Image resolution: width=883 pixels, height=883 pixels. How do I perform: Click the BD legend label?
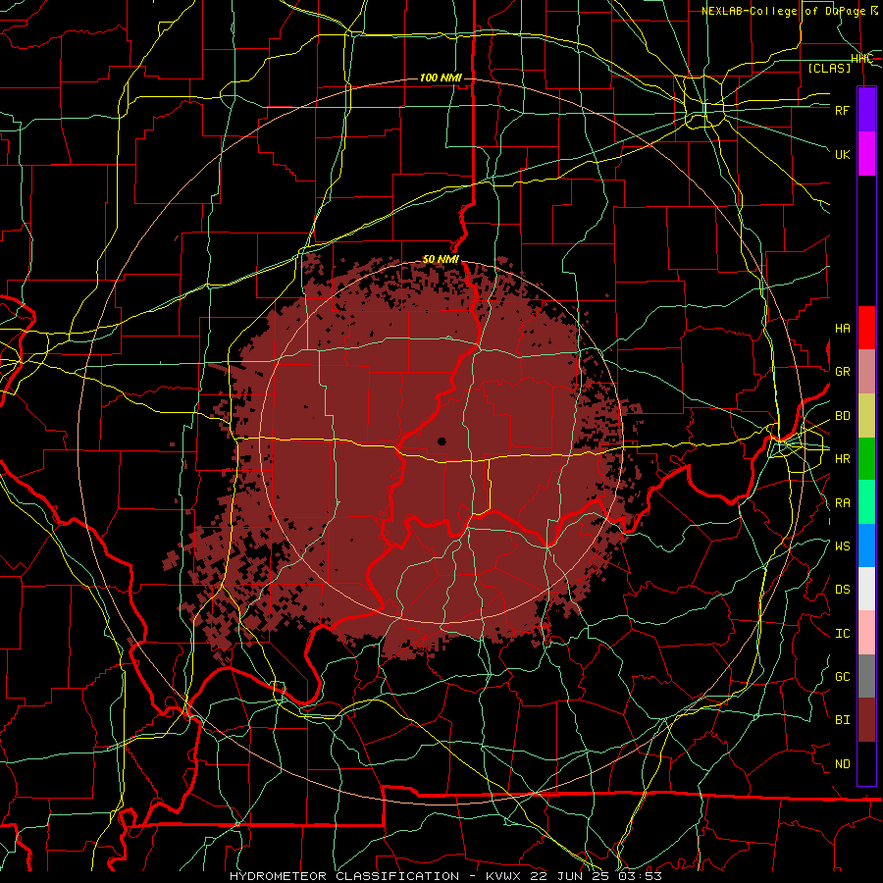coord(842,416)
